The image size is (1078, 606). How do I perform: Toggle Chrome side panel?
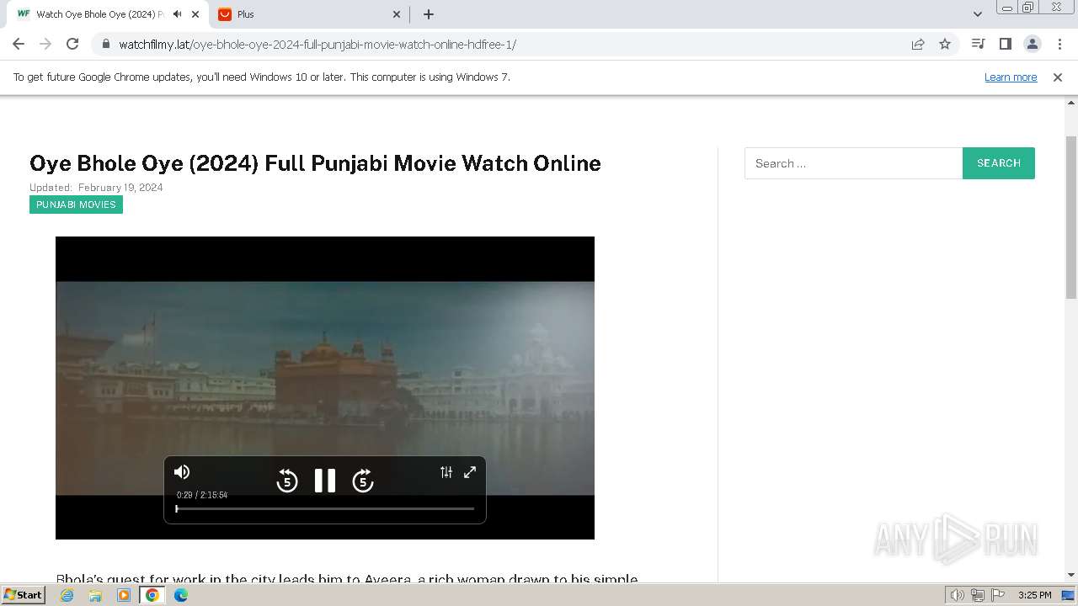(1005, 44)
